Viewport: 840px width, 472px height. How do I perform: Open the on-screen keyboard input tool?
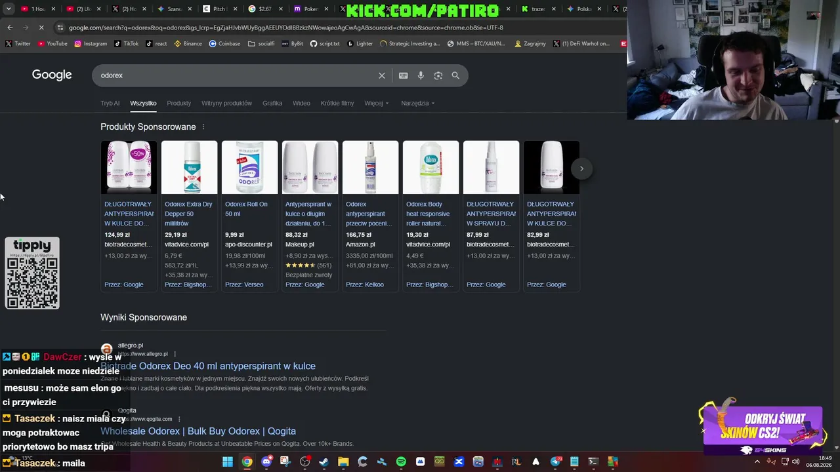tap(404, 75)
